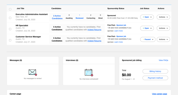Click the Career page heading
The height and width of the screenshot is (95, 178).
15,94
